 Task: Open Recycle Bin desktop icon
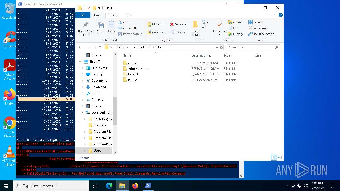pyautogui.click(x=10, y=11)
